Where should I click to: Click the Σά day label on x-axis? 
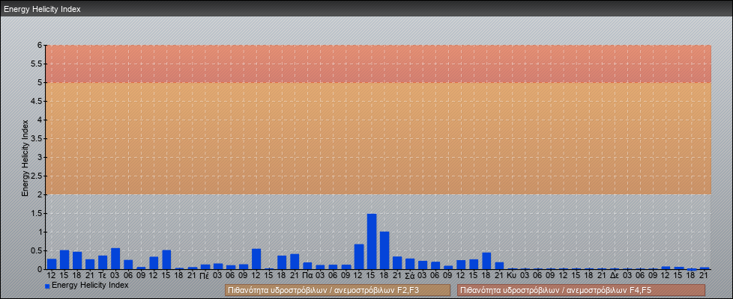pos(409,276)
